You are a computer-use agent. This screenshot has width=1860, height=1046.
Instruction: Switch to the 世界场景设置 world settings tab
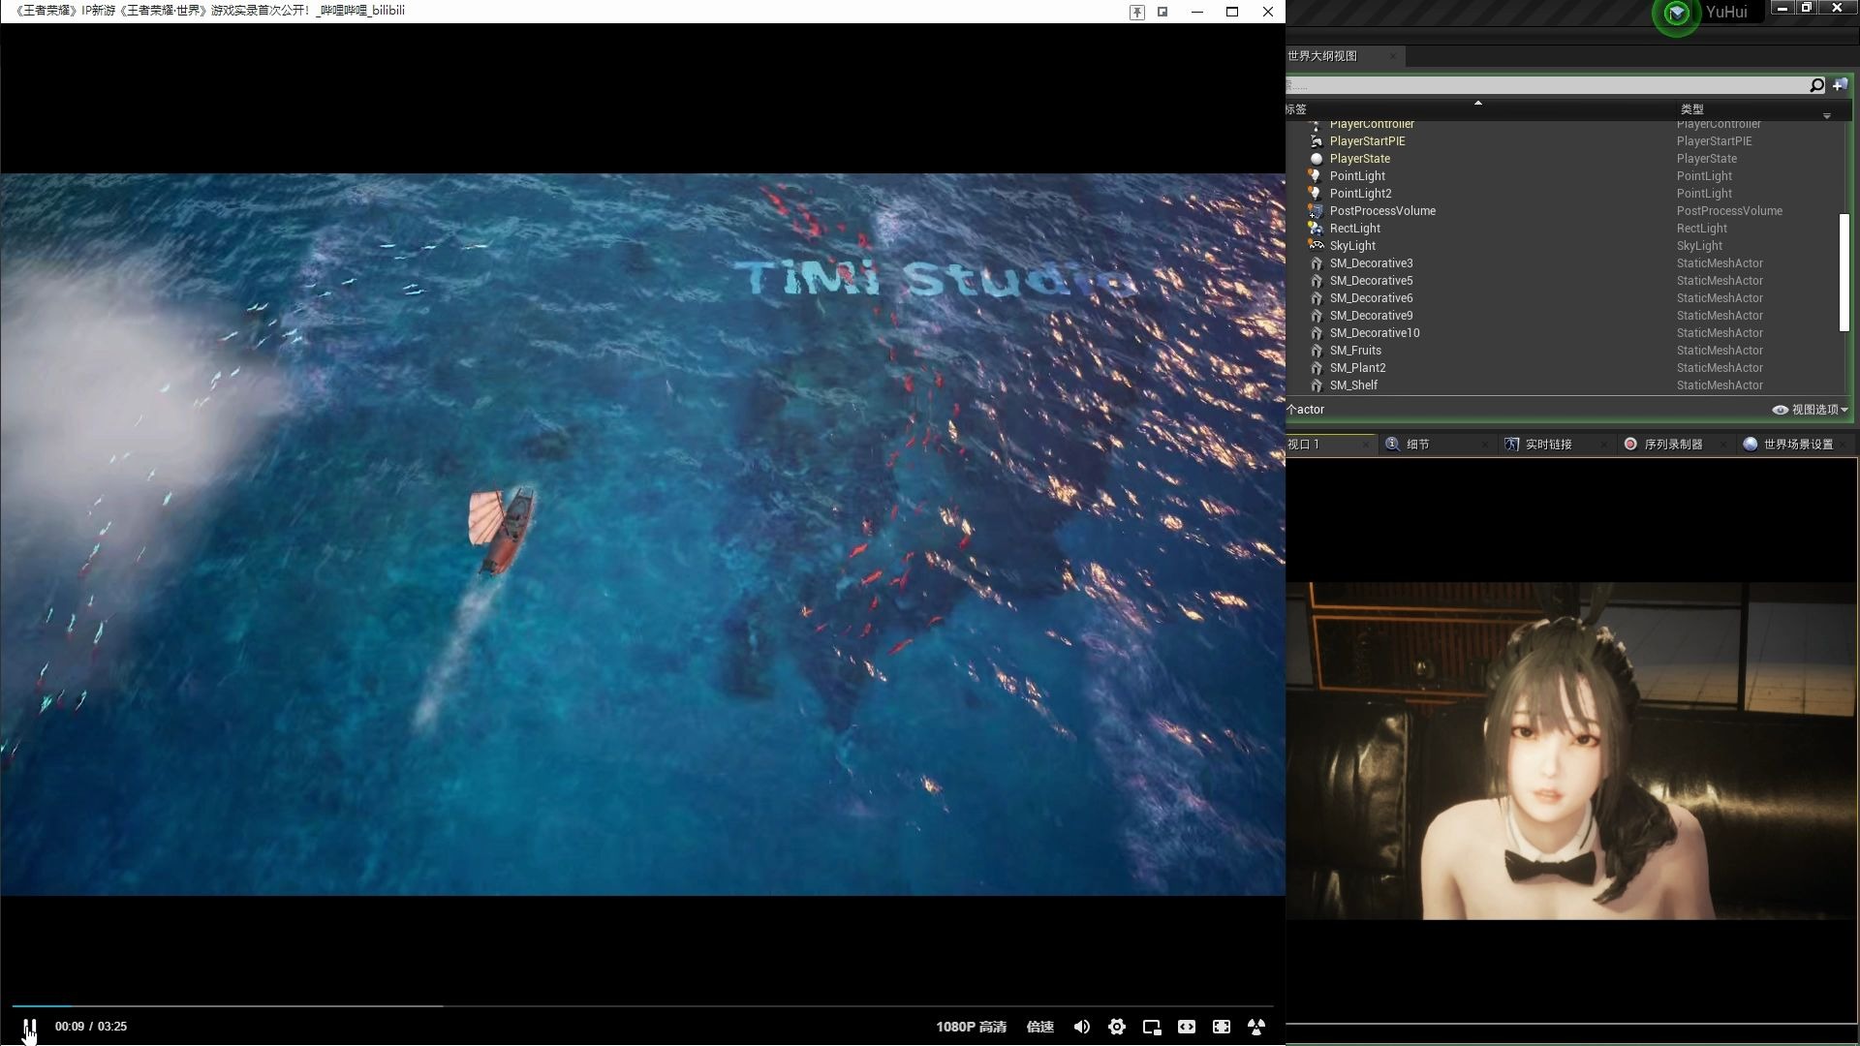[1798, 445]
